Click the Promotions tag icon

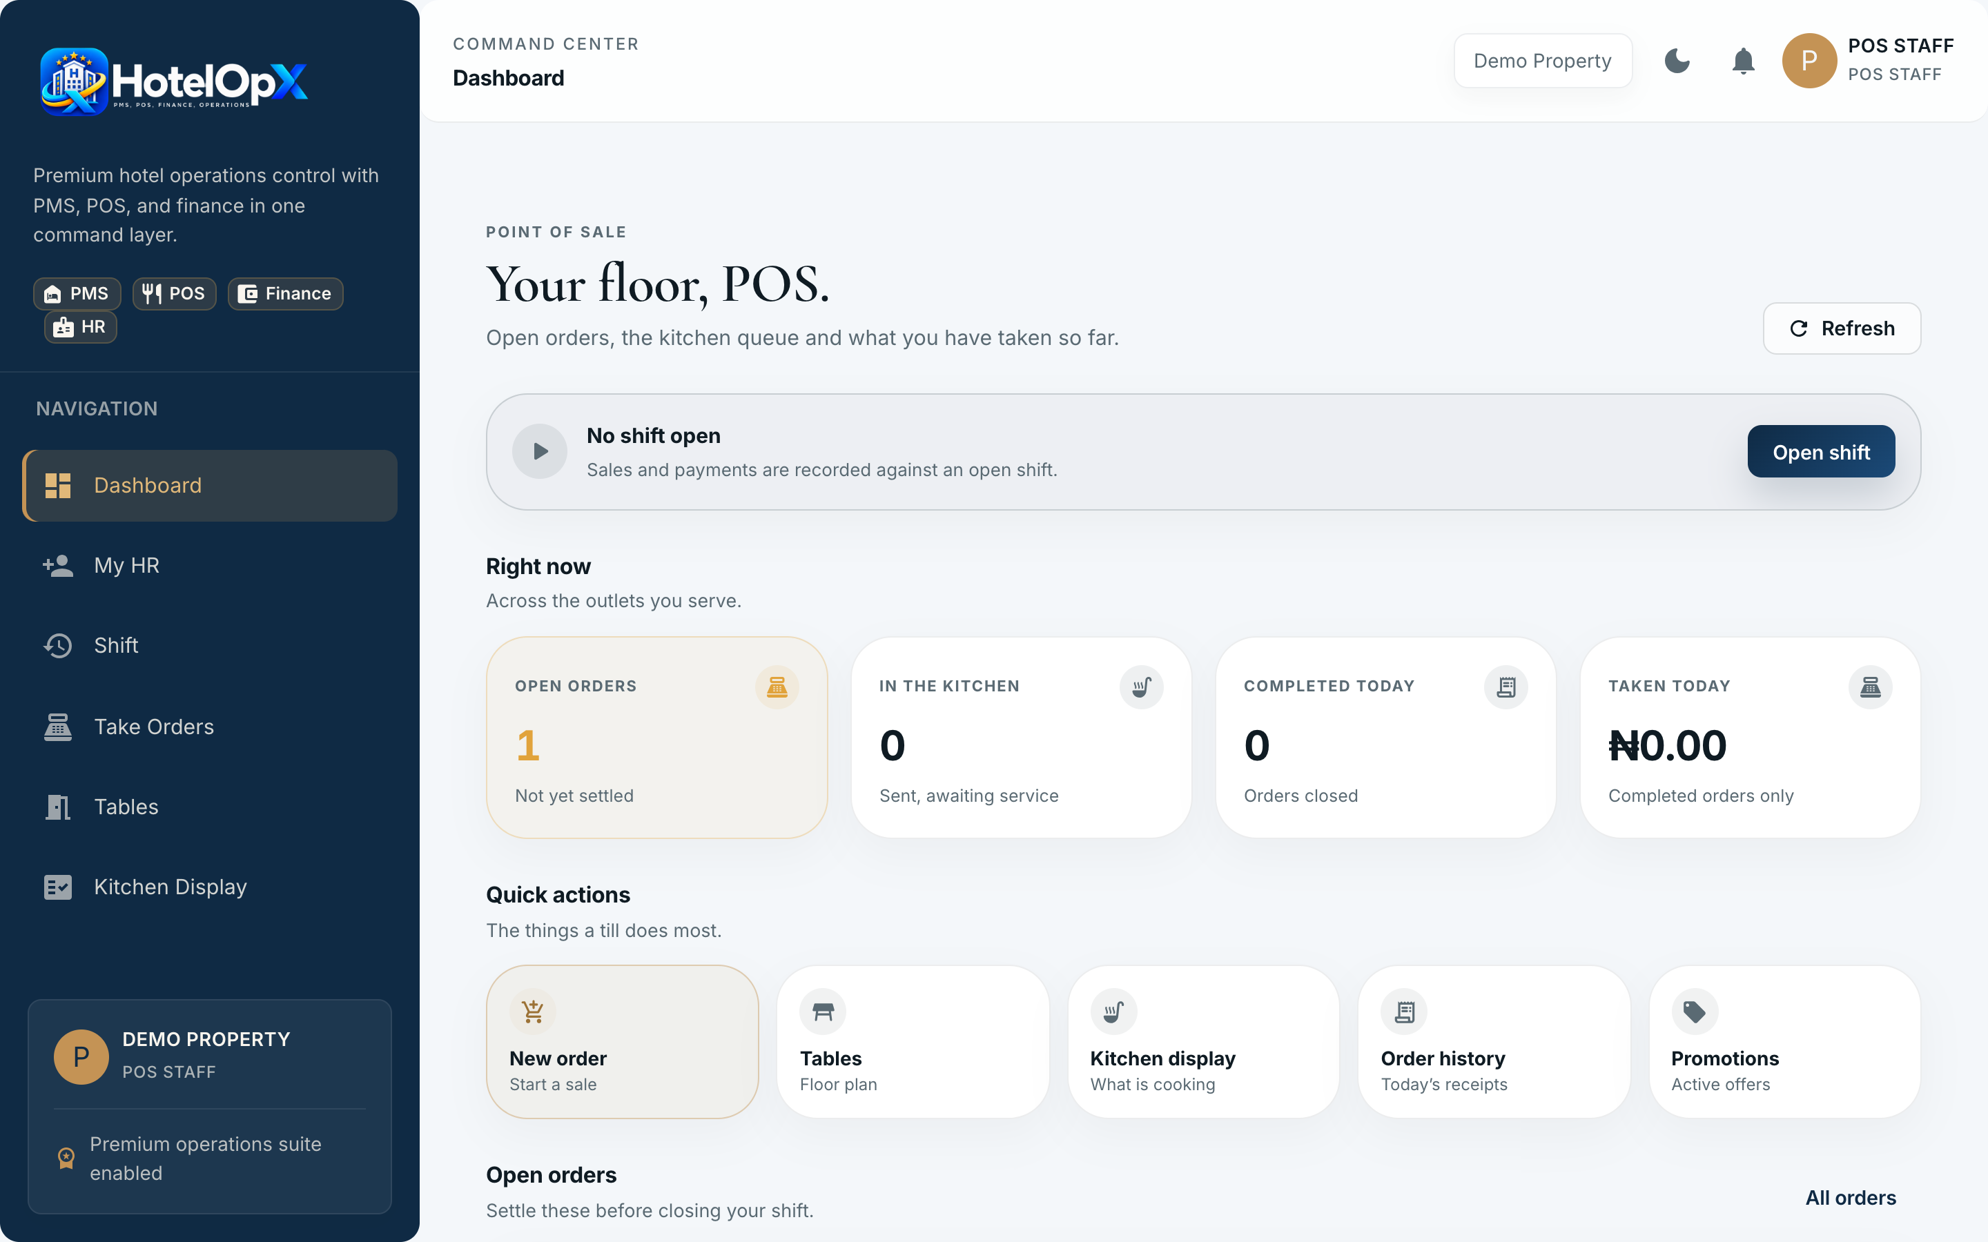point(1695,1011)
